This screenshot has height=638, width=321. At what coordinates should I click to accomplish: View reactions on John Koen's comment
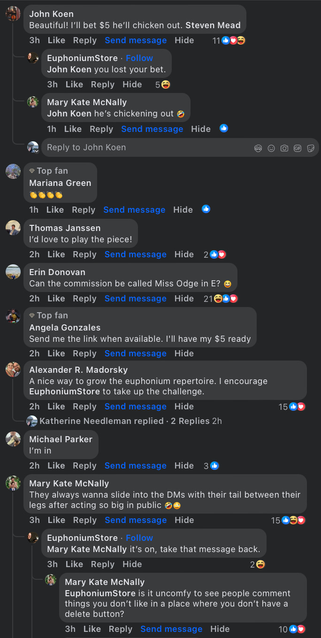[x=229, y=40]
